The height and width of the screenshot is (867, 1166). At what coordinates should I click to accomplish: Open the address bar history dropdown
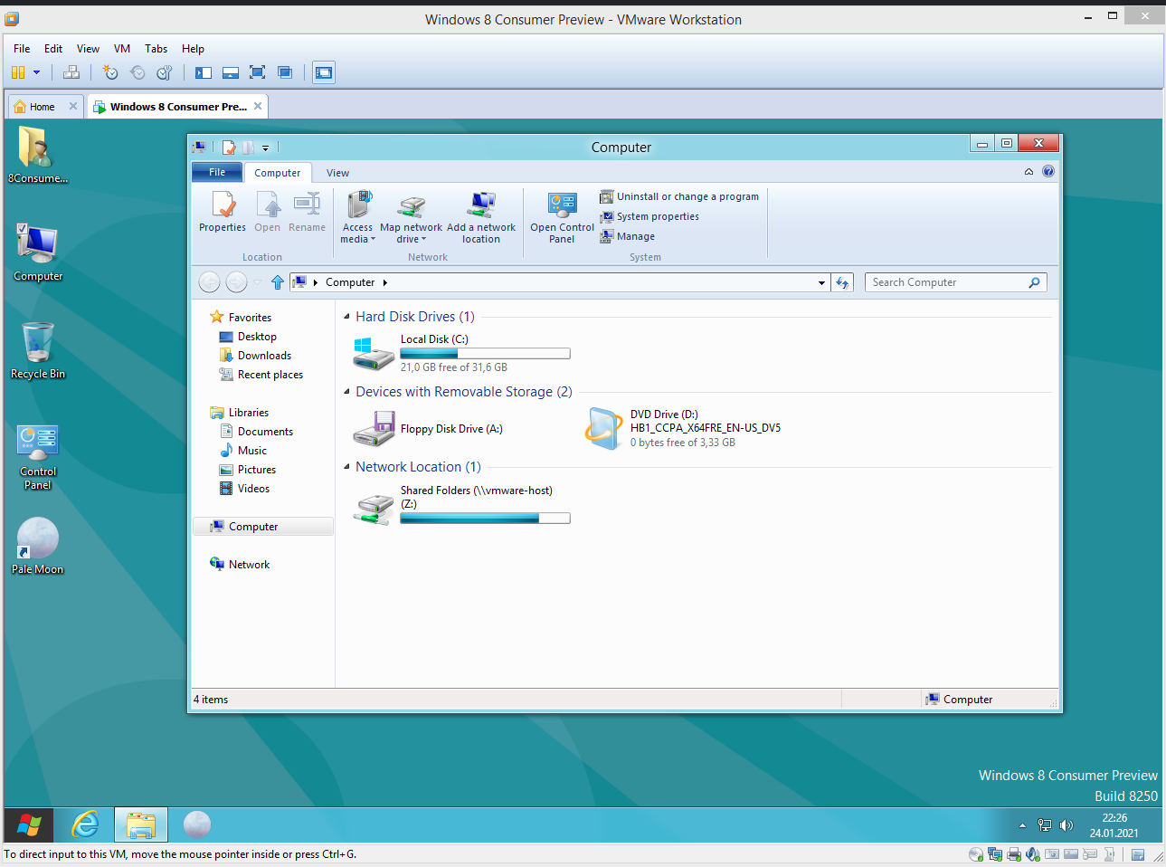click(821, 282)
